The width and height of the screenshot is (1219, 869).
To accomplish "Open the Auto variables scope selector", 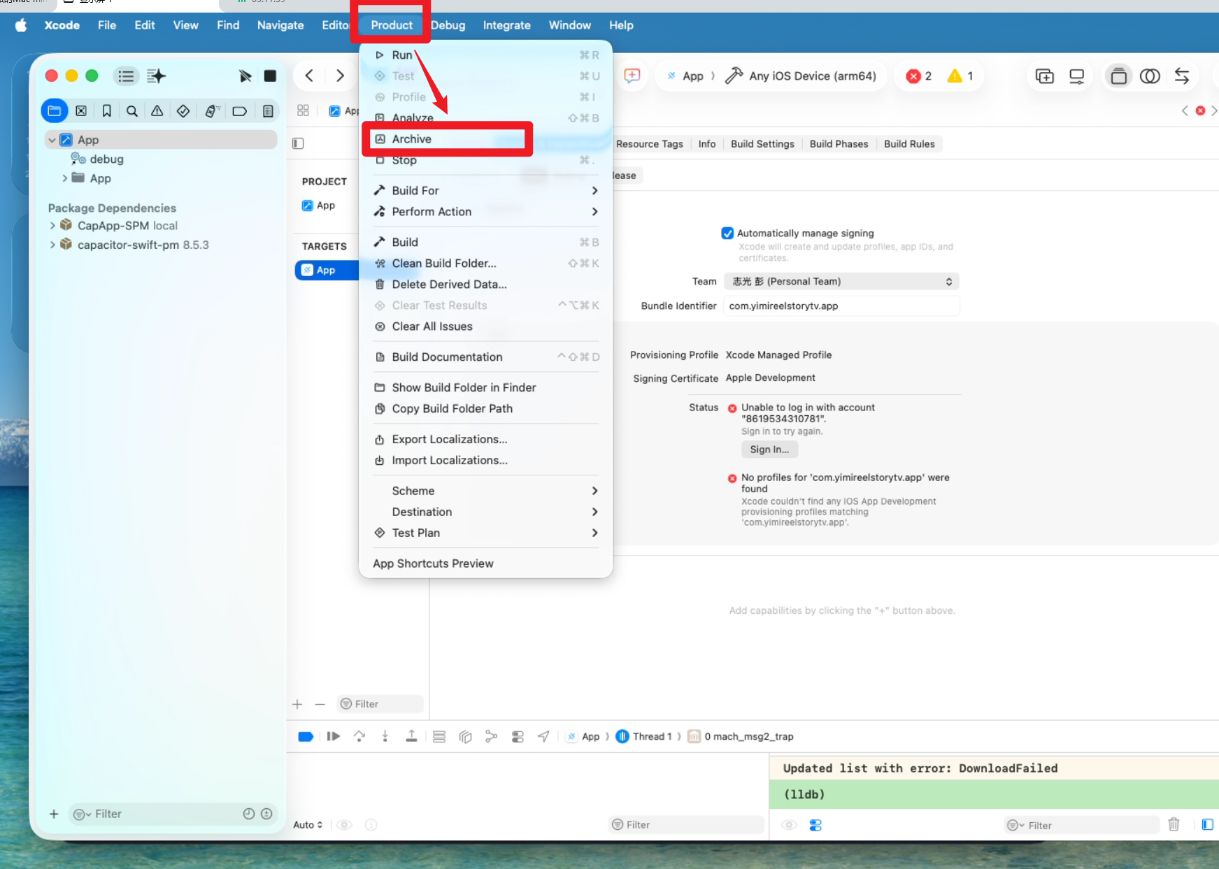I will [308, 825].
